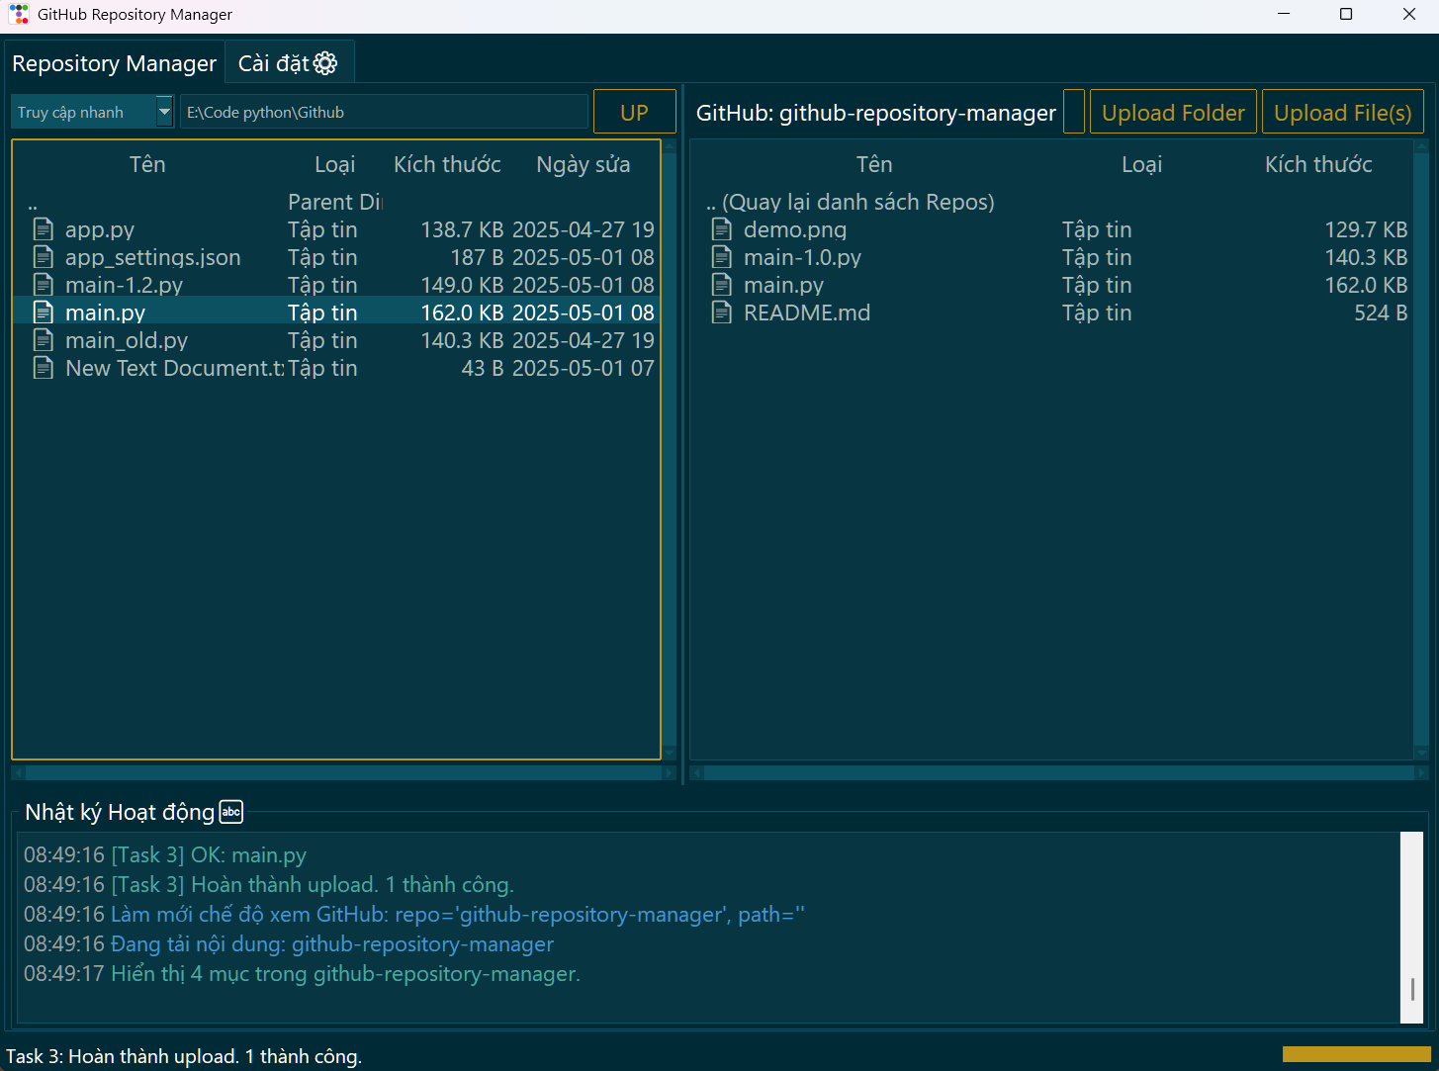1439x1071 pixels.
Task: Select README.md in the GitHub list
Action: pos(1052,312)
